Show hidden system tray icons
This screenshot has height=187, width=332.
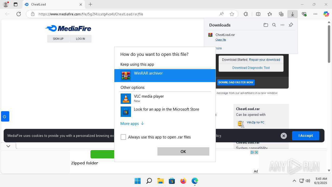294,181
